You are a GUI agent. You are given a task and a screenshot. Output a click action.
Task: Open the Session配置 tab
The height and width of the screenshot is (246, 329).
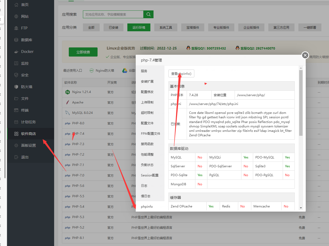(x=150, y=175)
